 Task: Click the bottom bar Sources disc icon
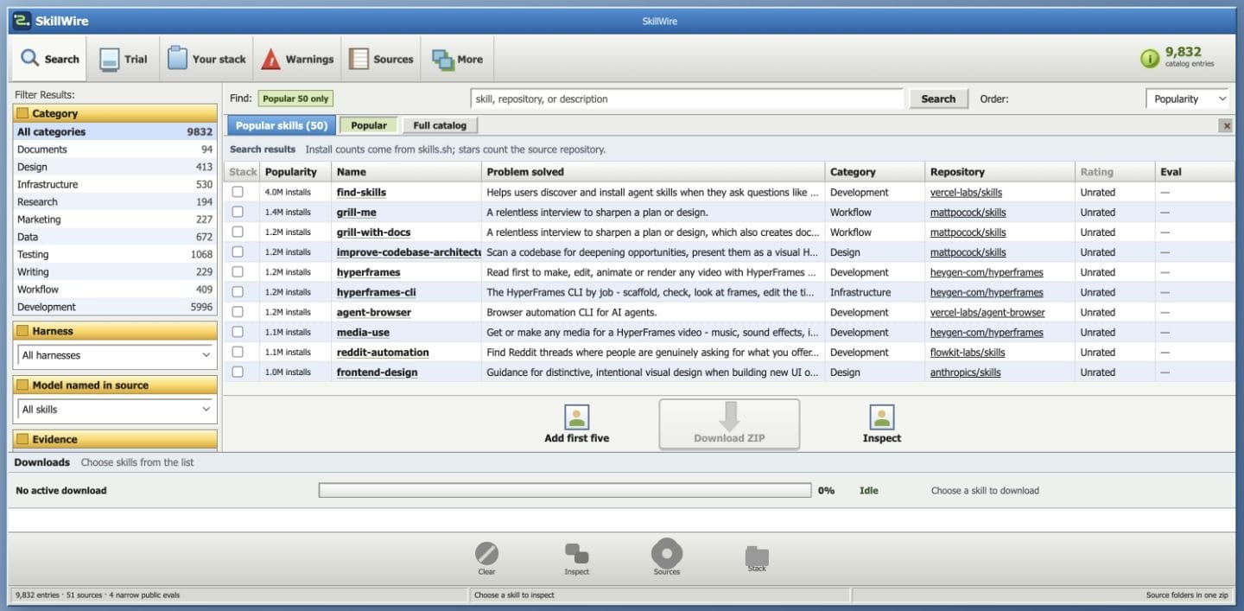point(667,552)
